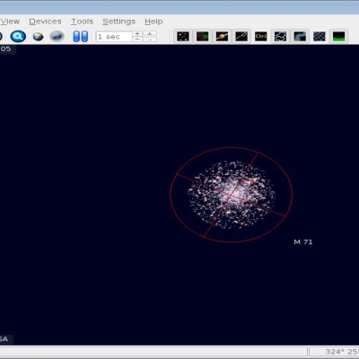Toggle Milky Way display icon
Viewport: 359px width, 359px height.
click(300, 37)
